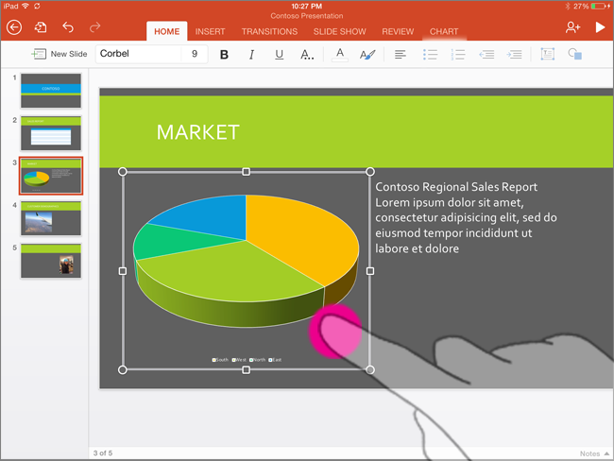Image resolution: width=614 pixels, height=461 pixels.
Task: Expand more font formatting options
Action: [x=307, y=55]
